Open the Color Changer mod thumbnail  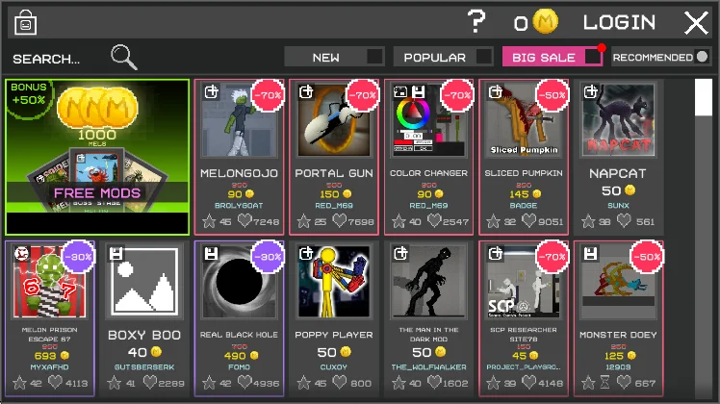pyautogui.click(x=428, y=120)
